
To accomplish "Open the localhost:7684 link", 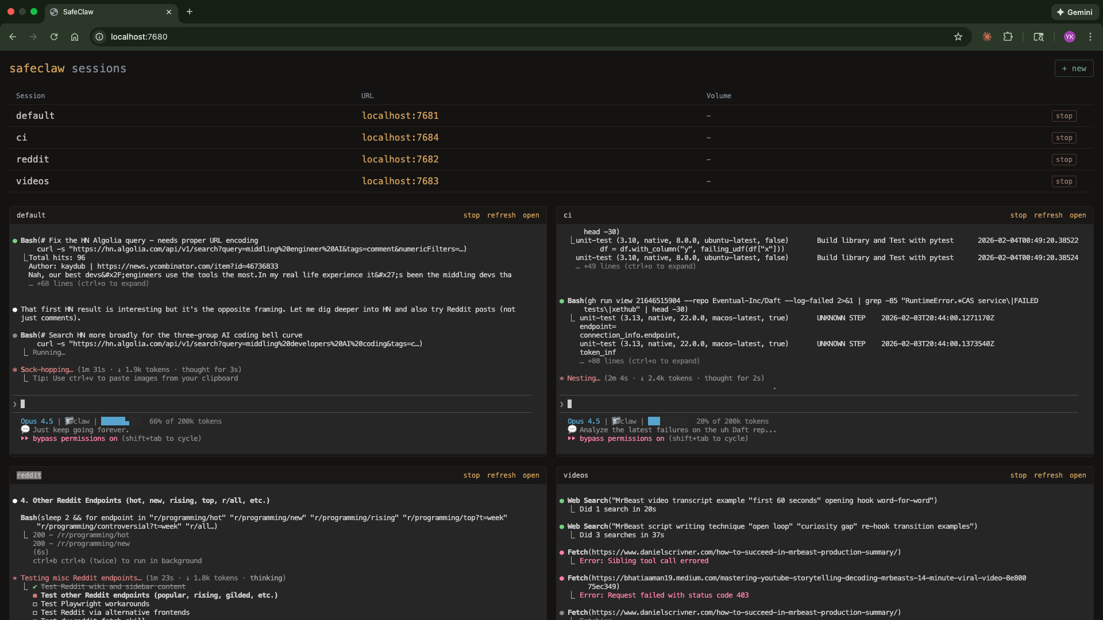I will 400,138.
